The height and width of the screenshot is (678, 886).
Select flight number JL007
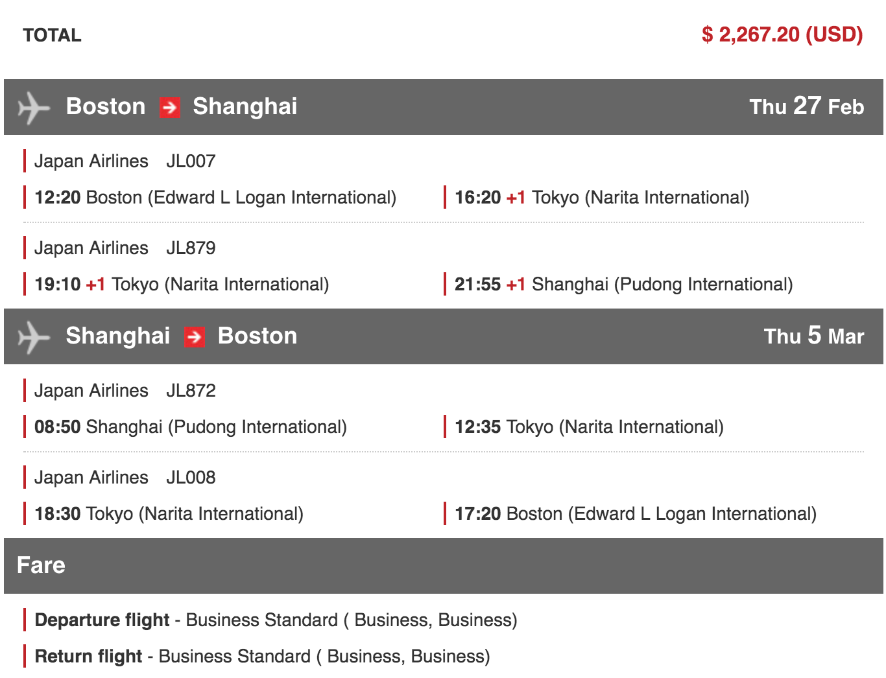coord(191,161)
